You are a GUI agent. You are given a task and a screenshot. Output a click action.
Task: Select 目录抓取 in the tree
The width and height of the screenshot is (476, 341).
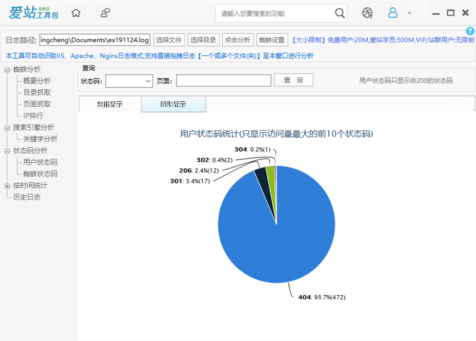click(37, 92)
